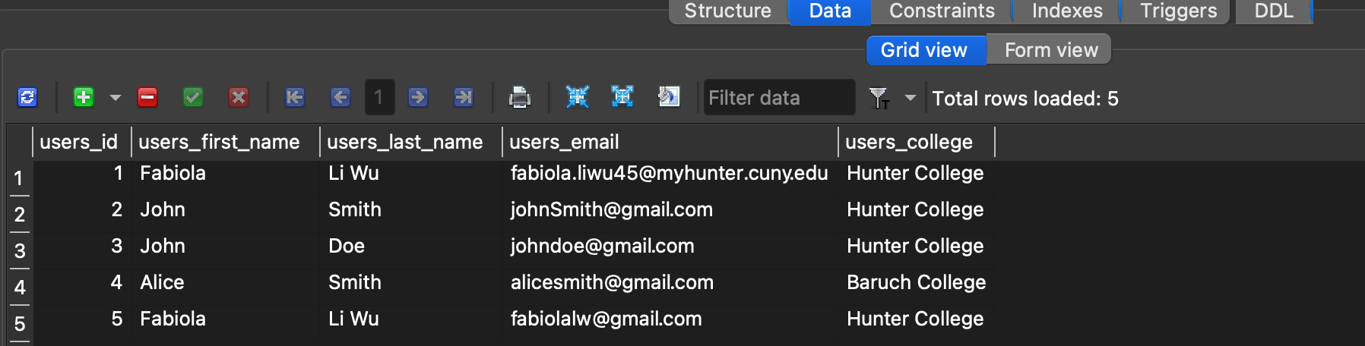This screenshot has width=1365, height=346.
Task: Switch to Form view
Action: coord(1051,50)
